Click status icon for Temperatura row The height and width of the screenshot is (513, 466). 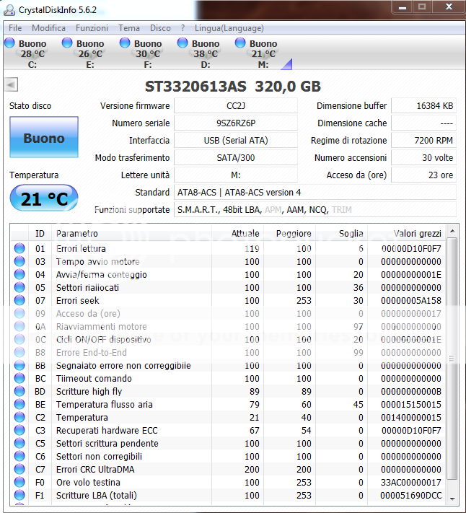(x=19, y=418)
